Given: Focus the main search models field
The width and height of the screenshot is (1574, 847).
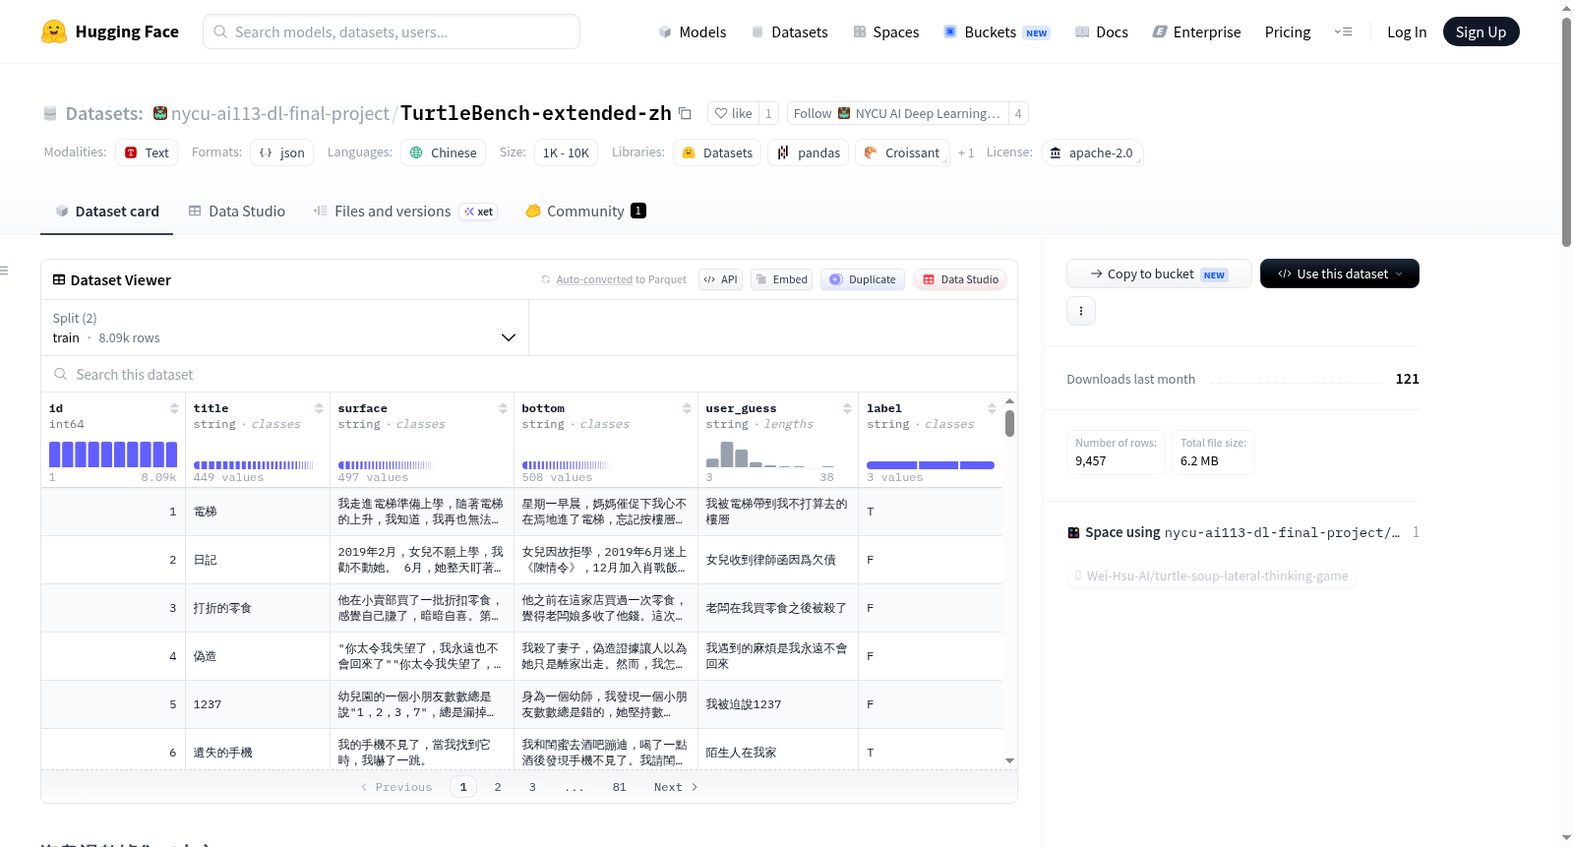Looking at the screenshot, I should (x=392, y=31).
